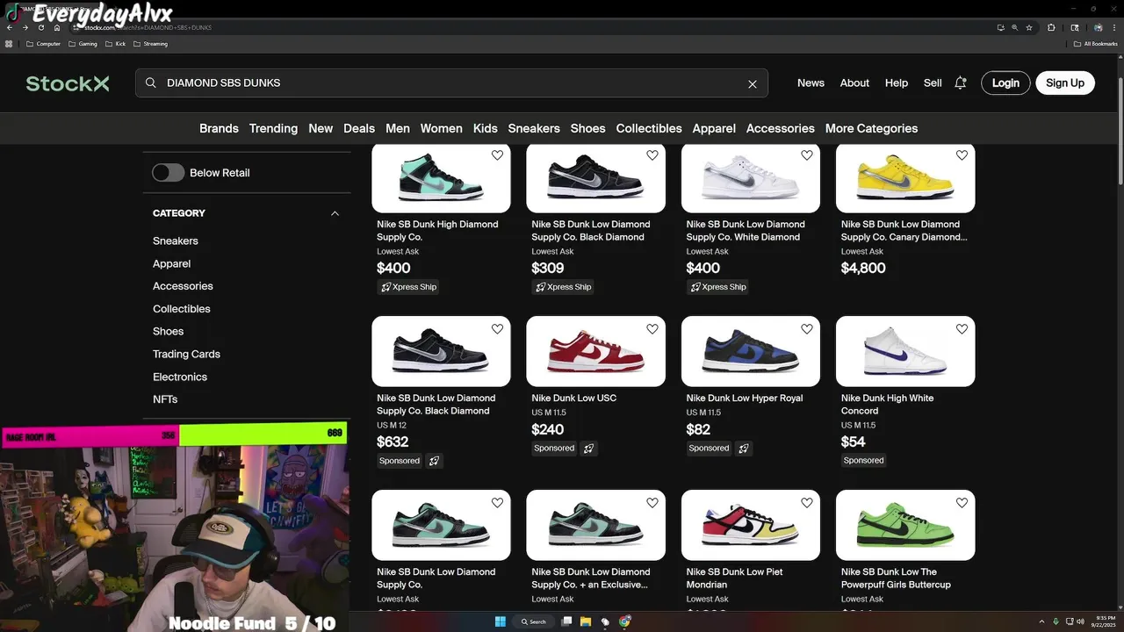
Task: Click the browser back arrow
Action: click(x=10, y=27)
